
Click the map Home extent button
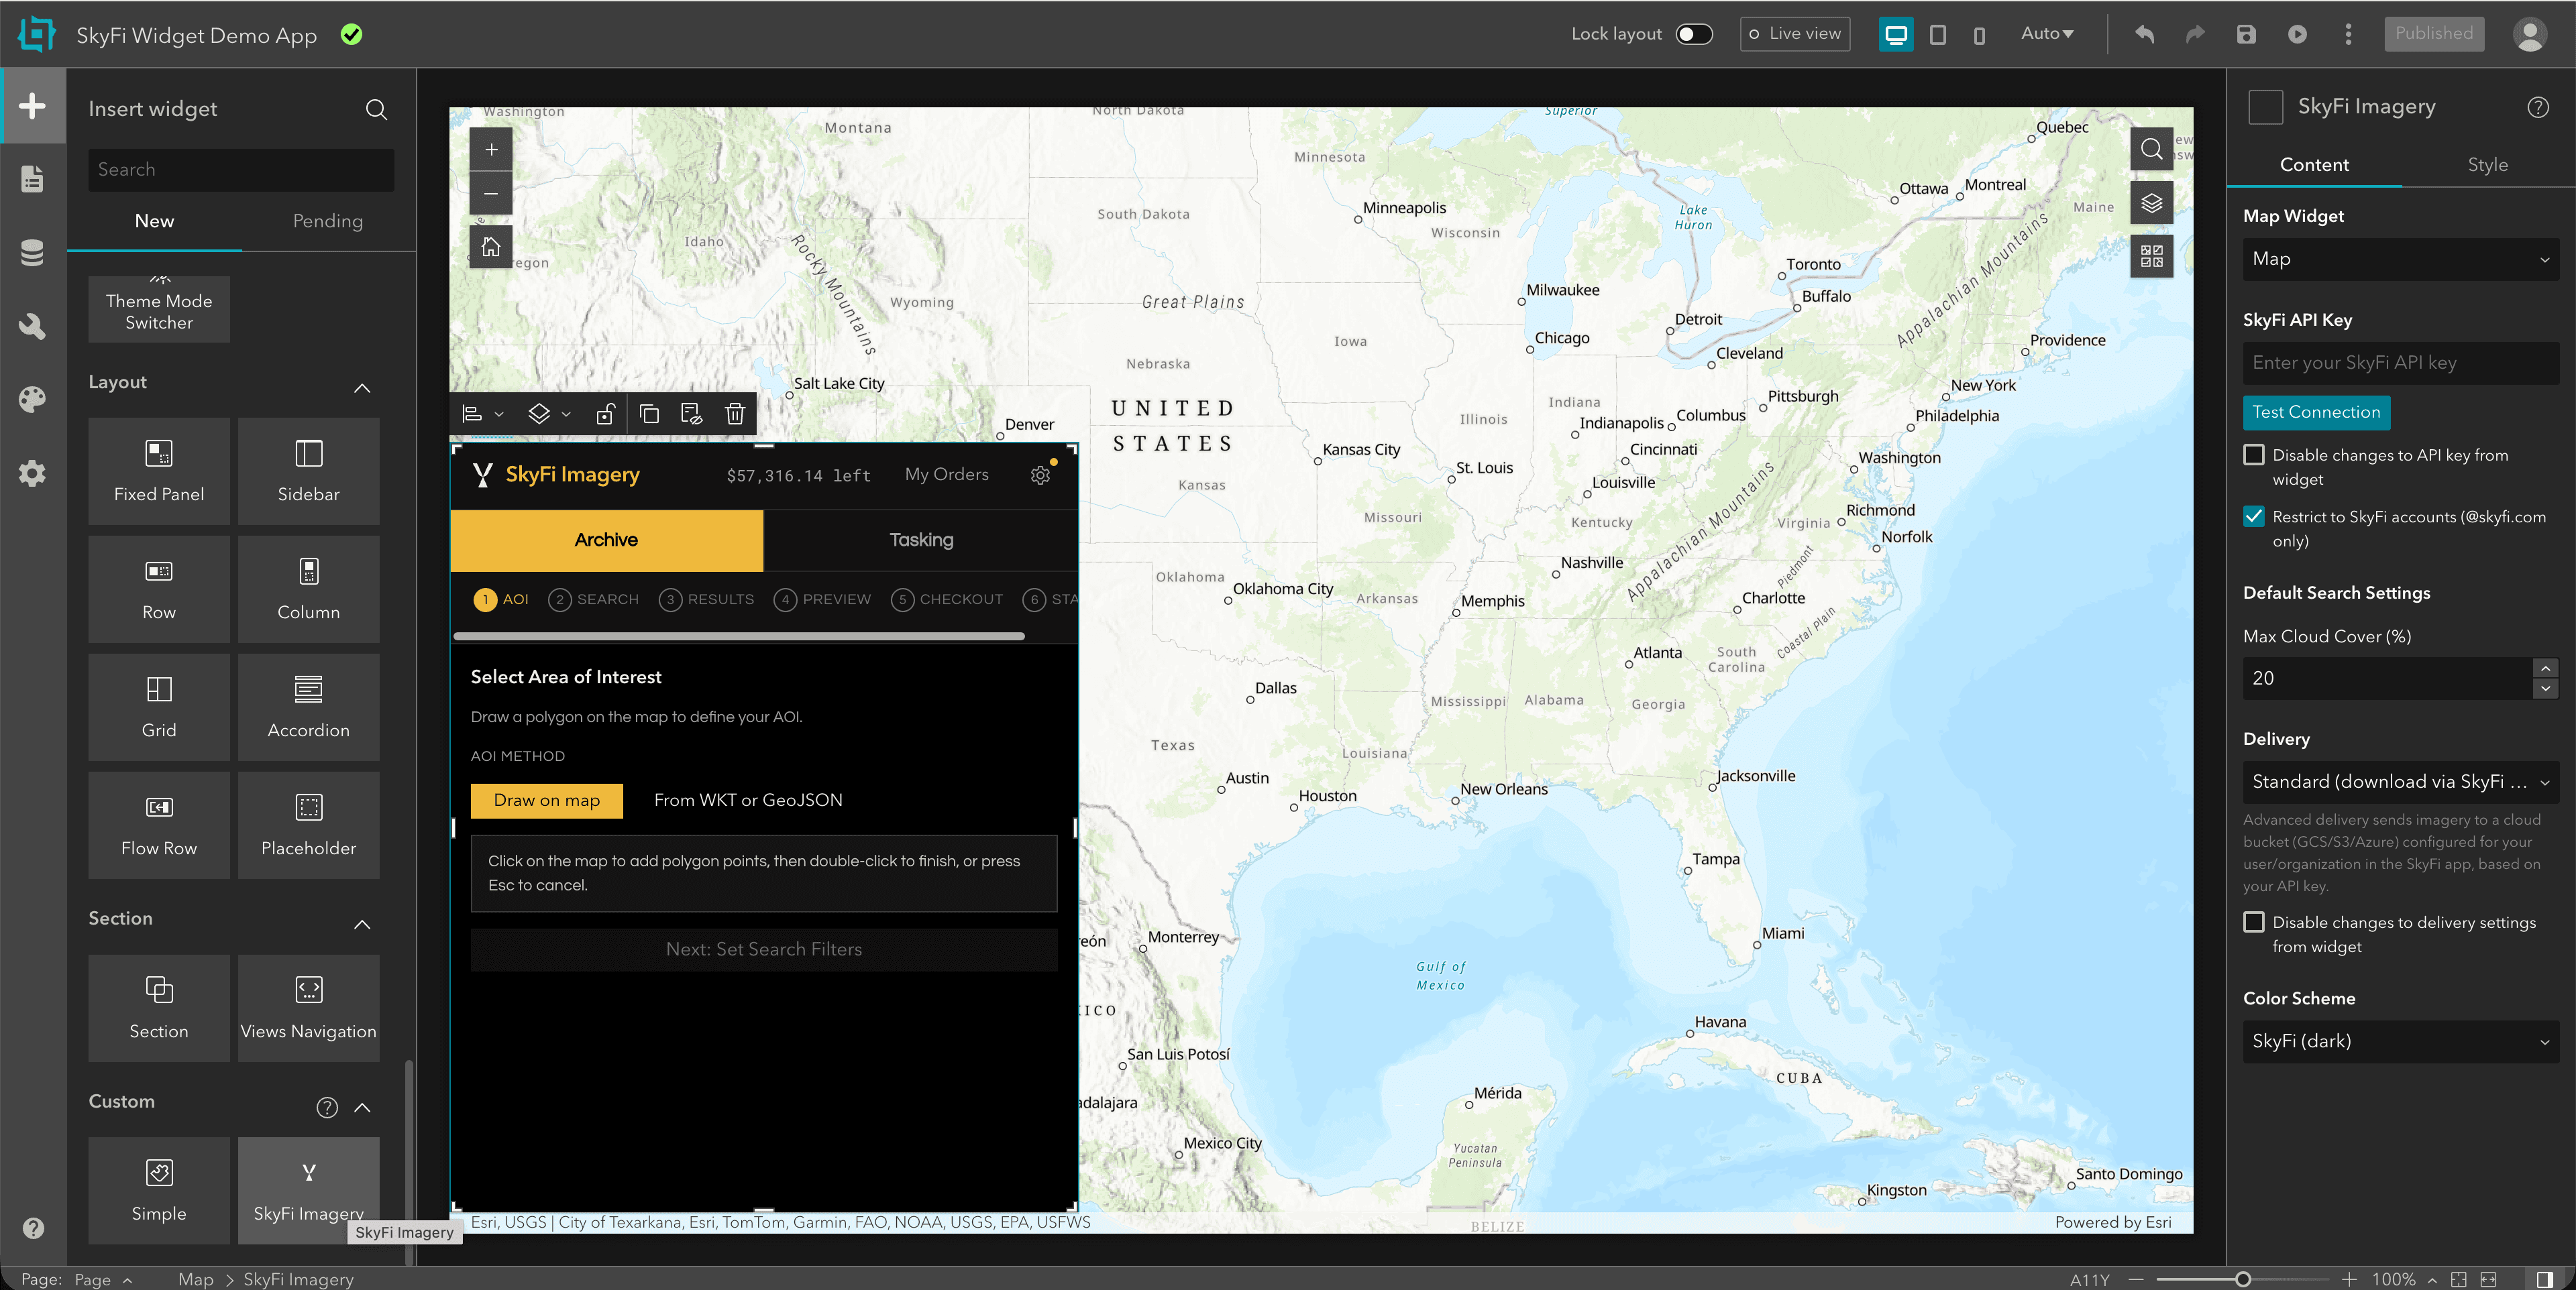[x=491, y=246]
